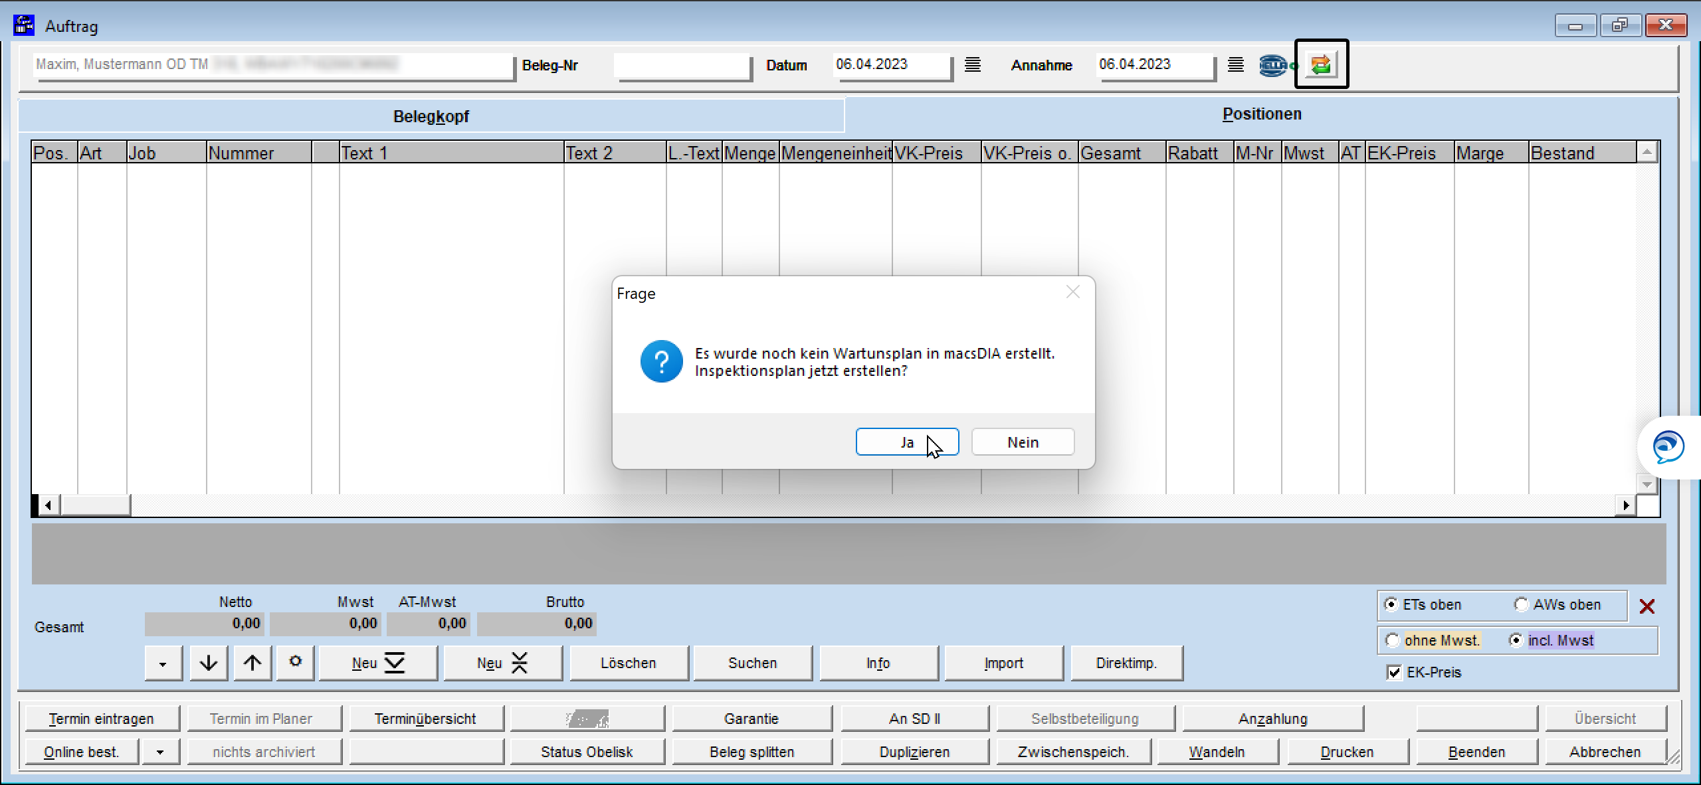Open dropdown arrow beside Online best.

tap(160, 752)
